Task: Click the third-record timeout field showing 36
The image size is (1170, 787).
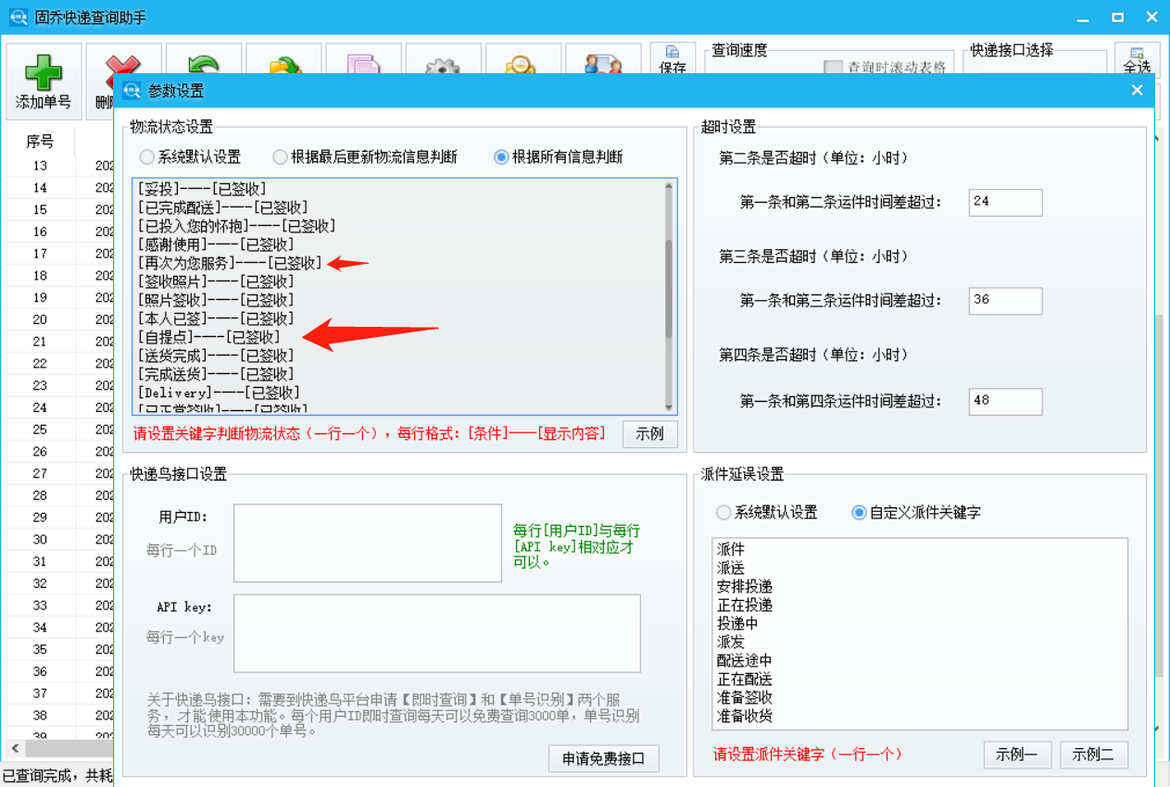Action: tap(1005, 301)
